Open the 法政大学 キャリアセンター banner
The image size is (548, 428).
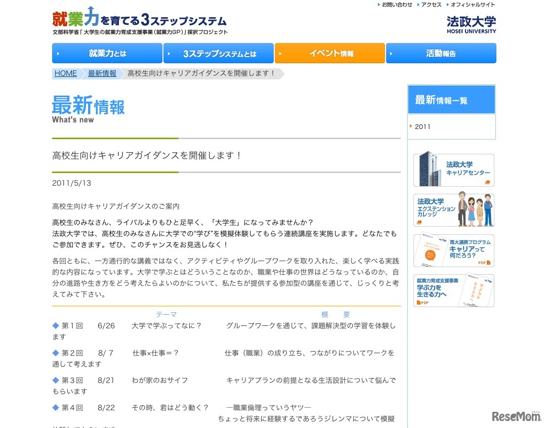click(453, 170)
